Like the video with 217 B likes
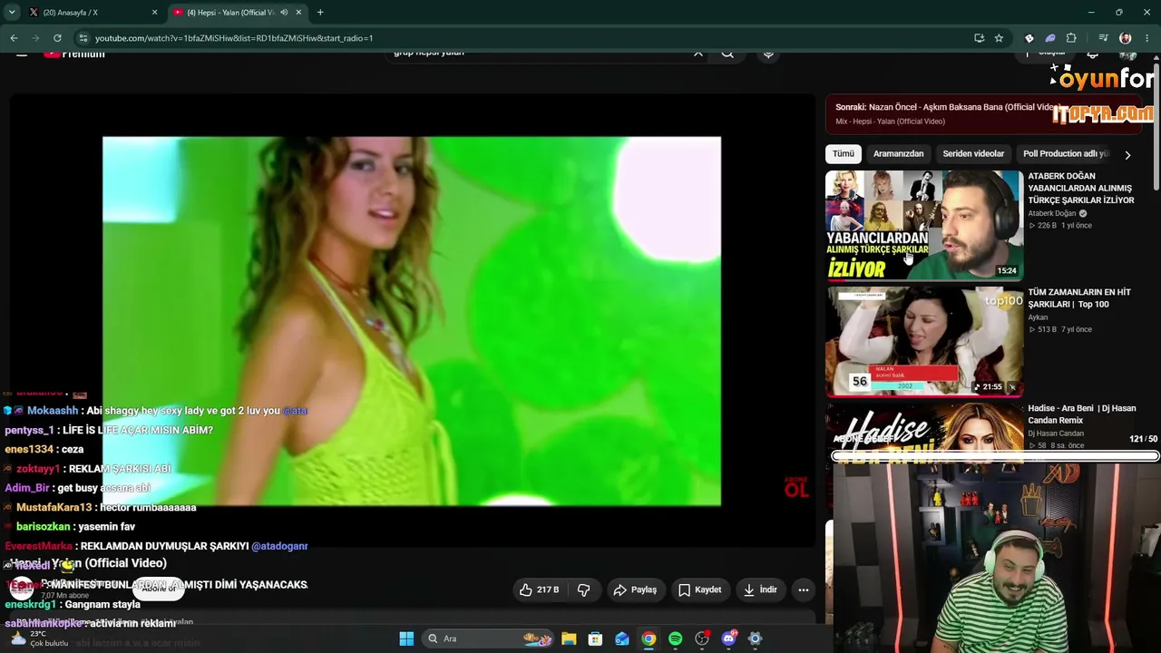The image size is (1161, 653). [539, 590]
